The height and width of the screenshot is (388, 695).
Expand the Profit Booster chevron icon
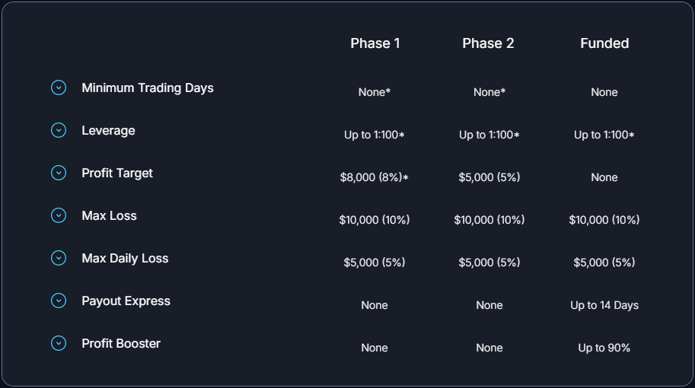(59, 343)
